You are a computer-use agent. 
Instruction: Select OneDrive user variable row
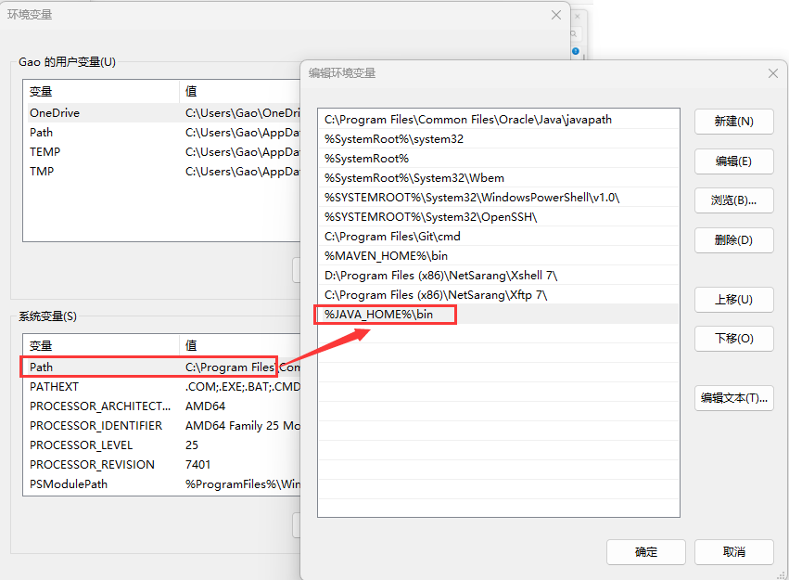pyautogui.click(x=55, y=113)
